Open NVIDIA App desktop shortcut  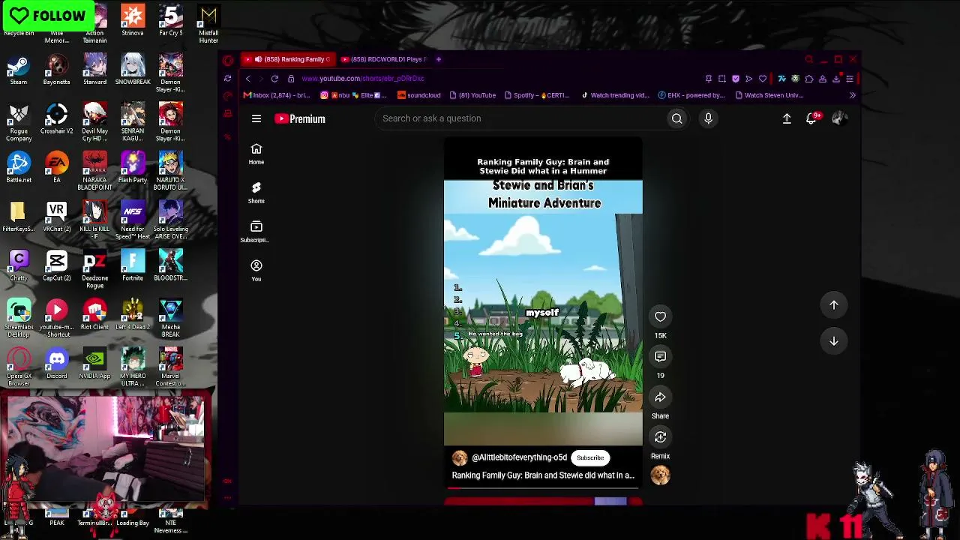click(94, 364)
